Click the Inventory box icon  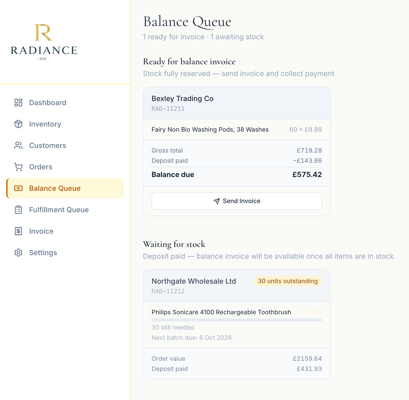pos(18,124)
